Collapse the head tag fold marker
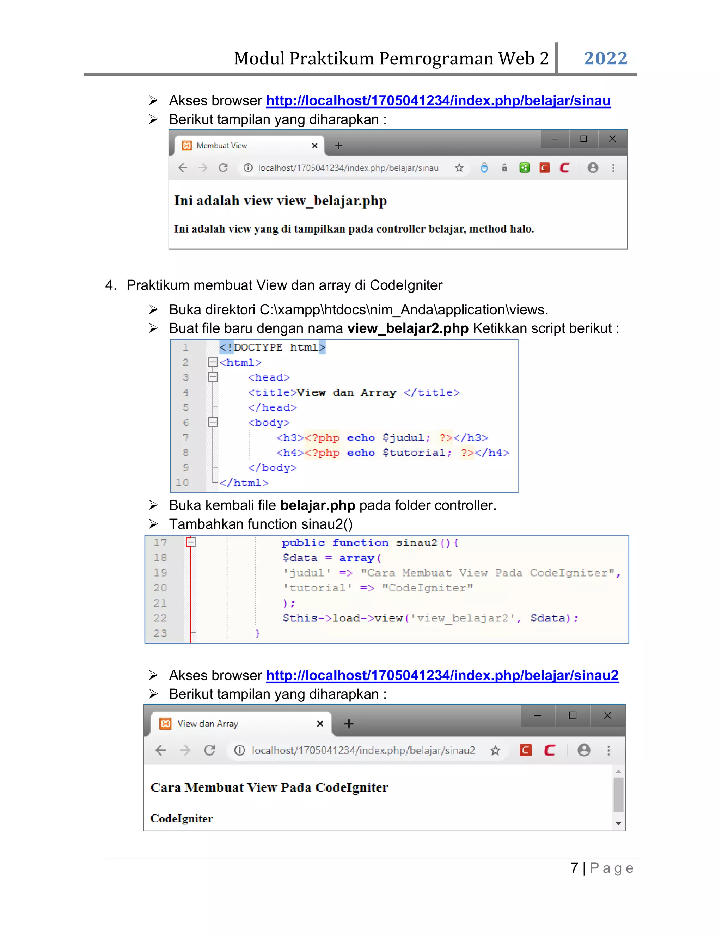 tap(212, 377)
